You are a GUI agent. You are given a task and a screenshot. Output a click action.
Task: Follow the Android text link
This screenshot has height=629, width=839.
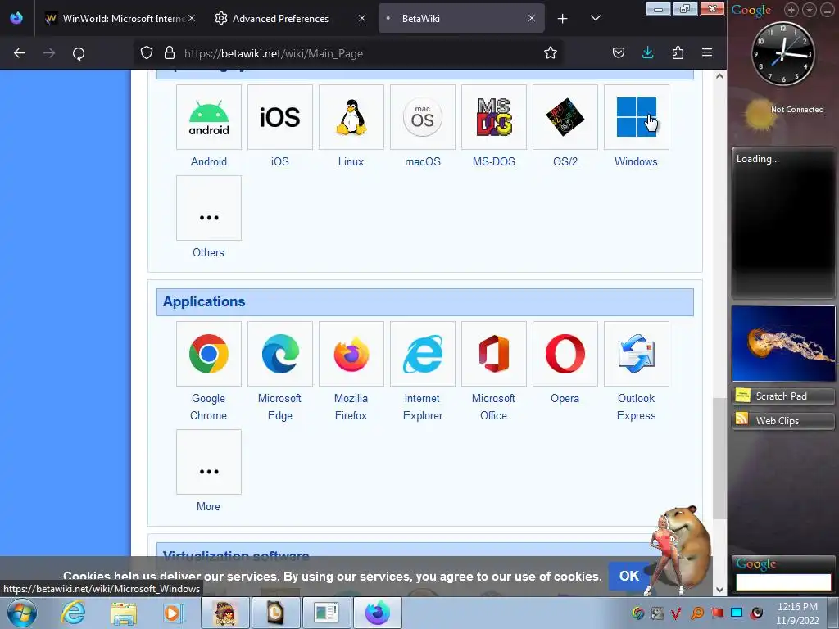coord(209,161)
